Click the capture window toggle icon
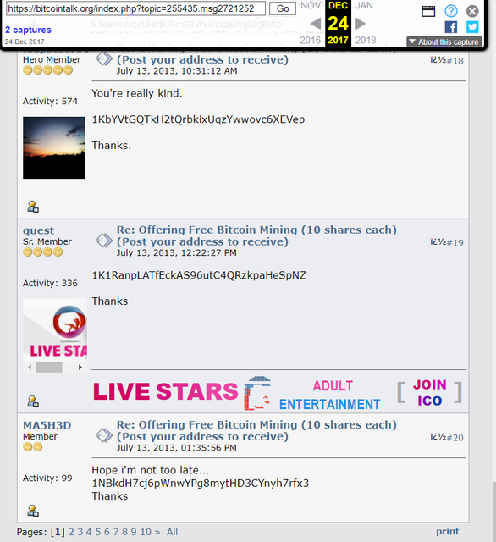Screen dimensions: 496x542 [x=428, y=12]
